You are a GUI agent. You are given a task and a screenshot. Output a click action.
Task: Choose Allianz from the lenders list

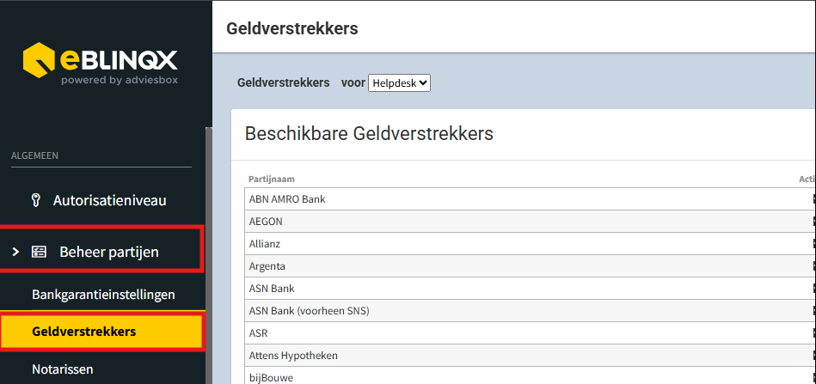tap(266, 244)
